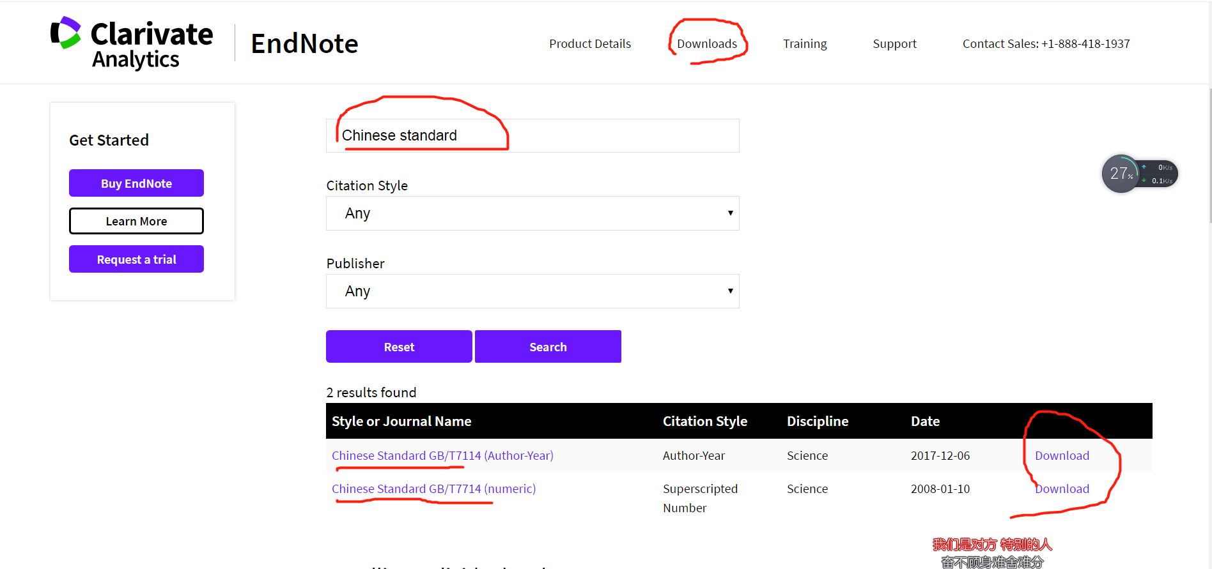Click the Style or Journal Name column header

(x=401, y=421)
